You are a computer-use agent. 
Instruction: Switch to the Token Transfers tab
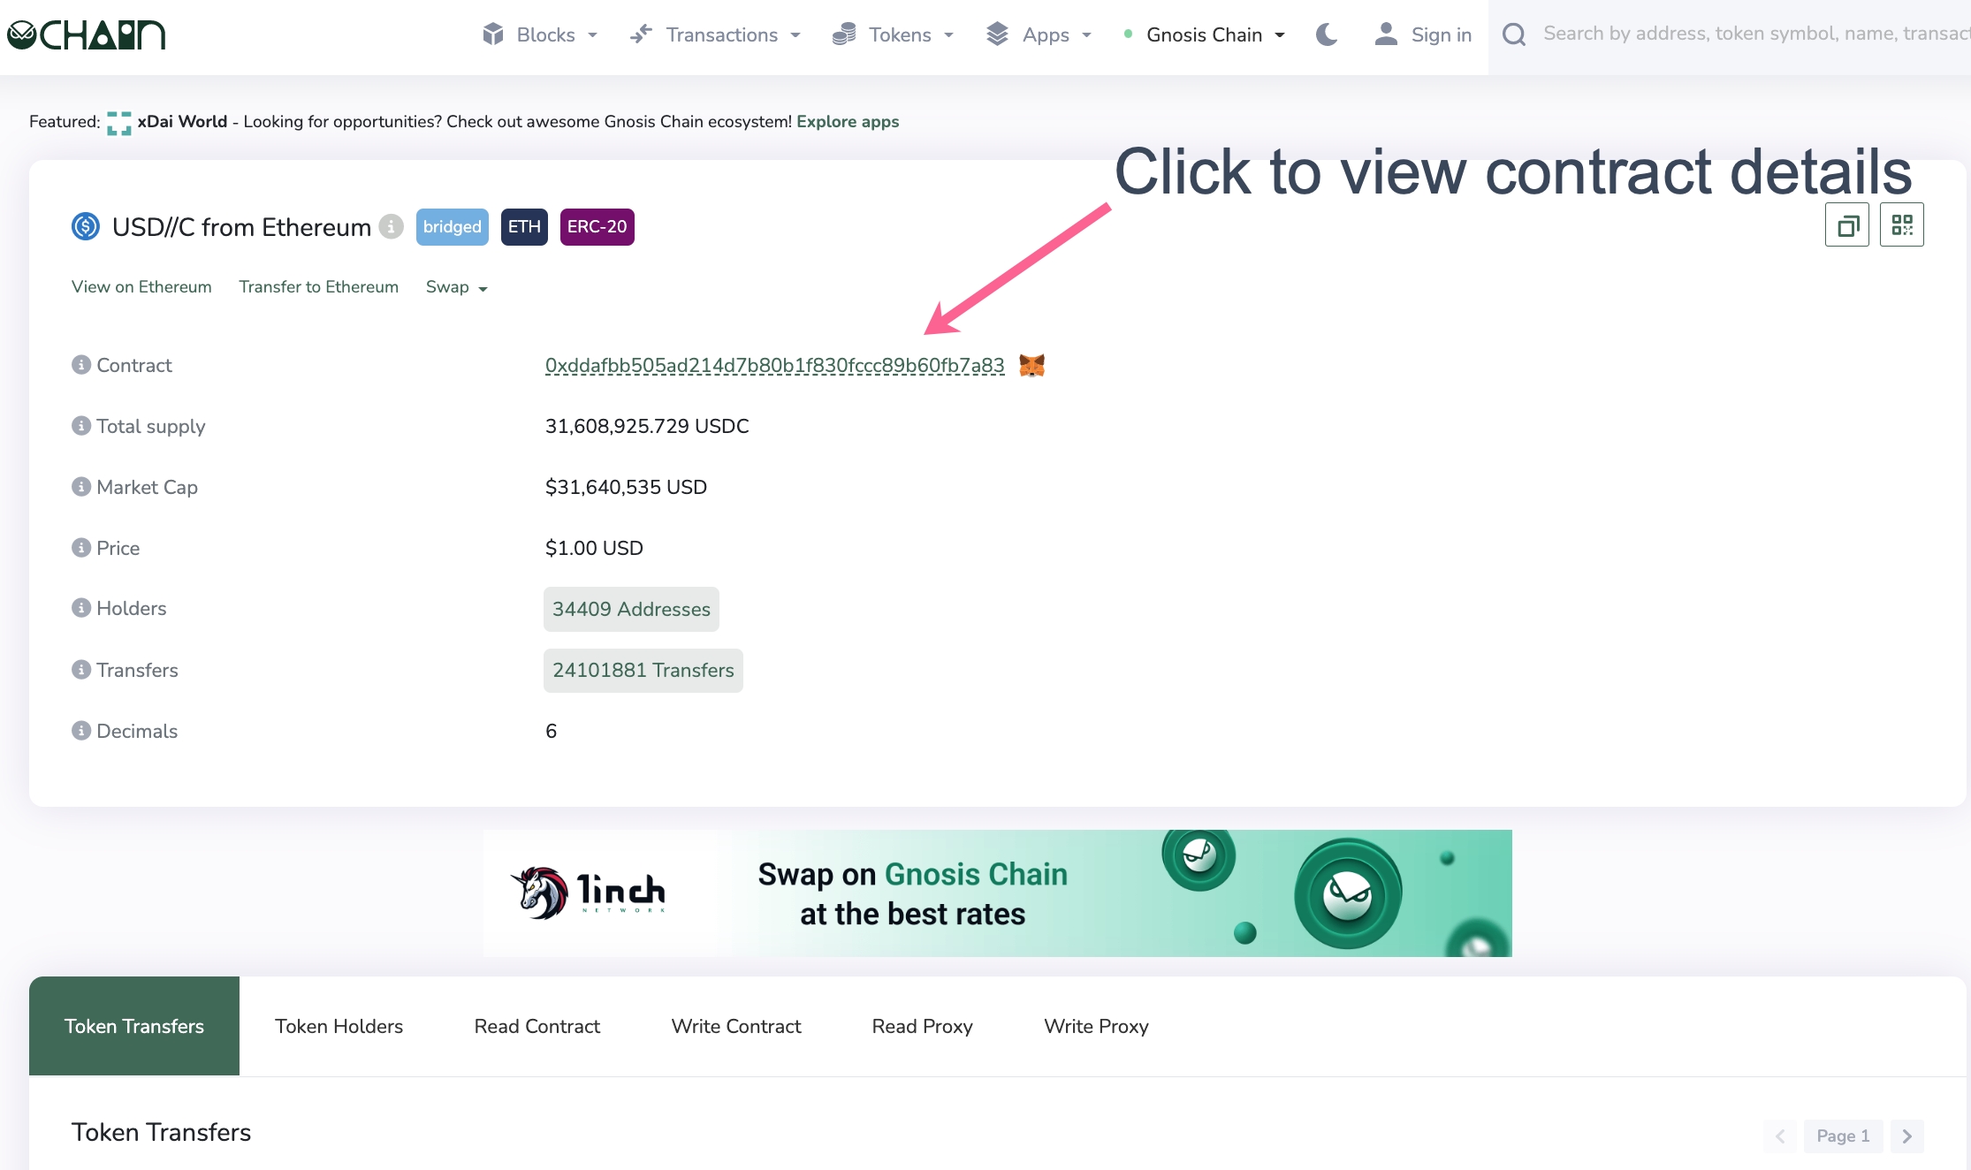(134, 1026)
